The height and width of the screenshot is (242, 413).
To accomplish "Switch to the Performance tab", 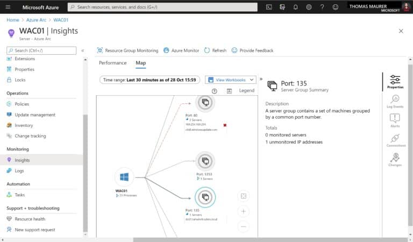I will (x=113, y=63).
